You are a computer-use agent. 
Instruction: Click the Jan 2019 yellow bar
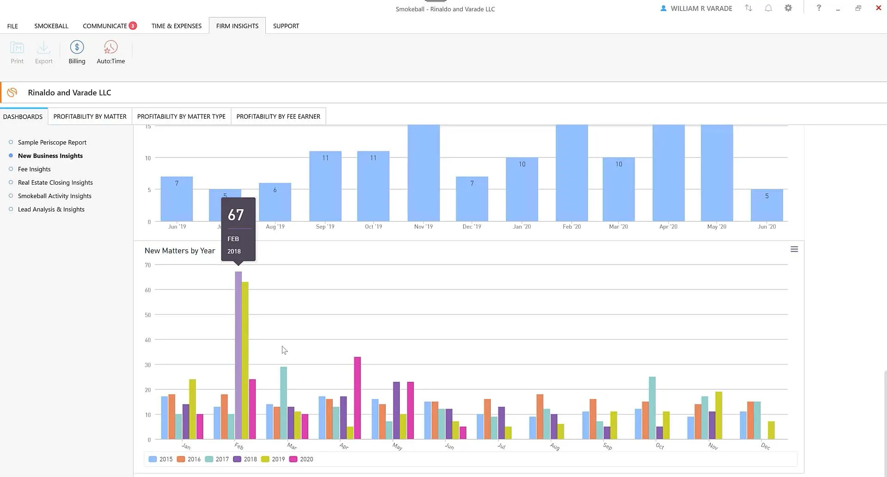point(193,410)
